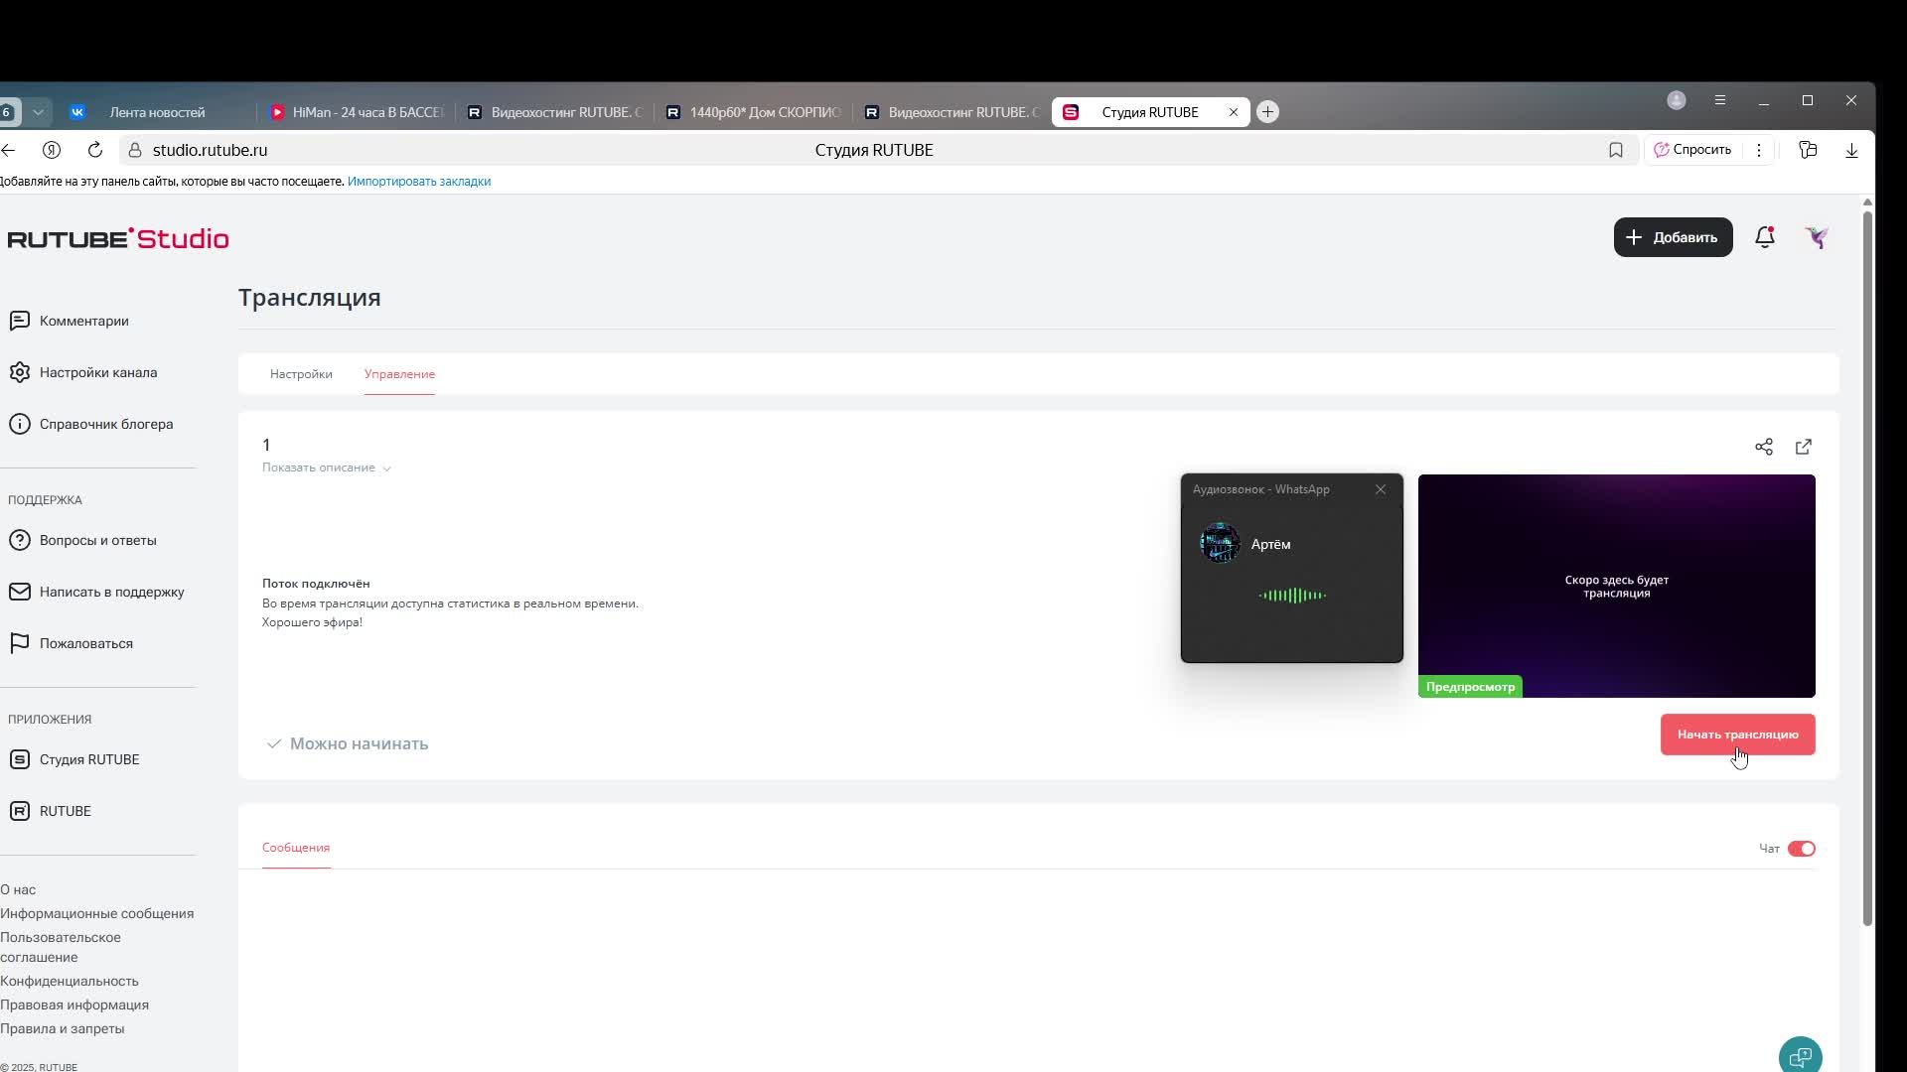Open the user avatar menu
Viewport: 1907px width, 1072px height.
coord(1817,237)
